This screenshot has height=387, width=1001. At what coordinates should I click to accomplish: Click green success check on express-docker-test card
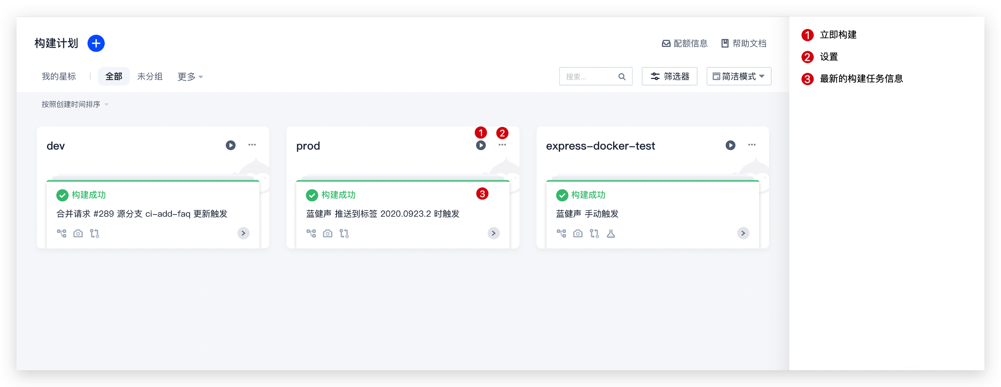click(562, 195)
